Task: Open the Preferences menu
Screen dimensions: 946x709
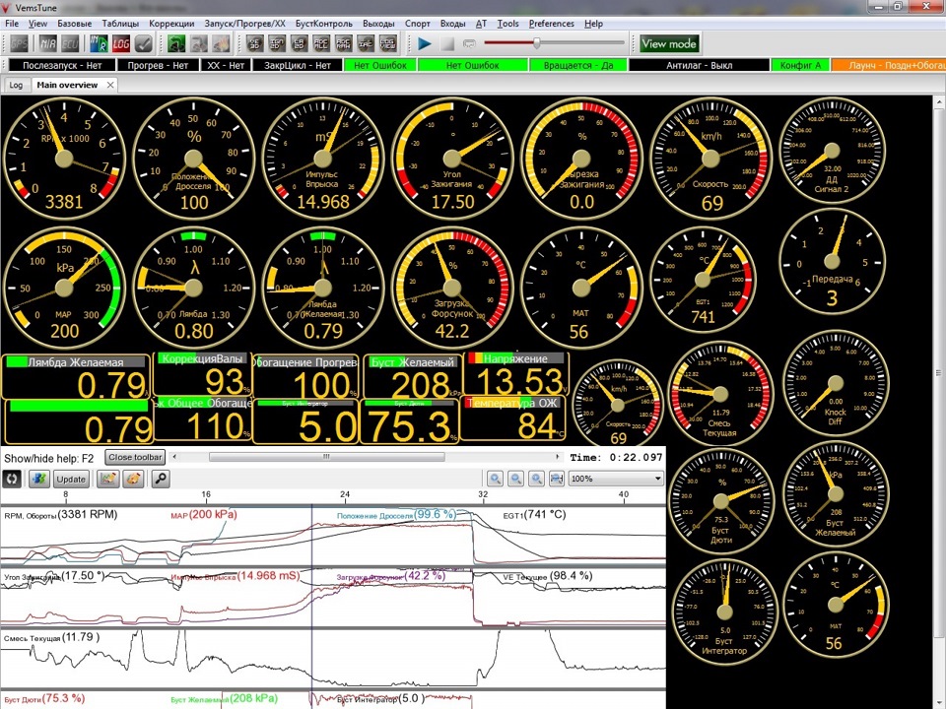Action: [551, 23]
